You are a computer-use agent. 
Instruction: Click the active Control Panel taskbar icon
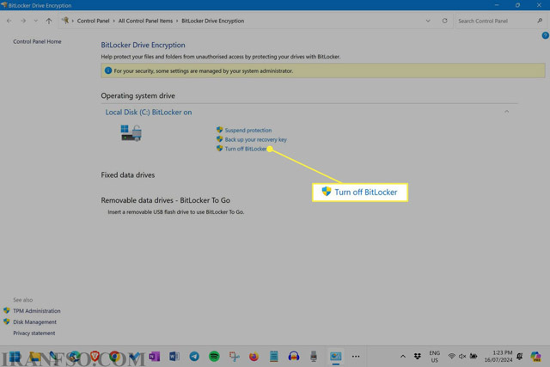336,357
